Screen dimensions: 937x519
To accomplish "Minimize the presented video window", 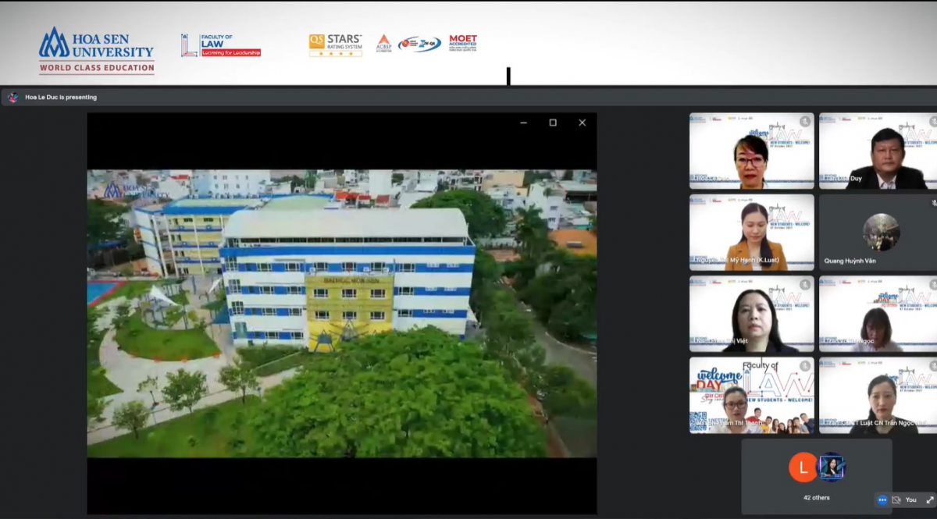I will click(523, 123).
